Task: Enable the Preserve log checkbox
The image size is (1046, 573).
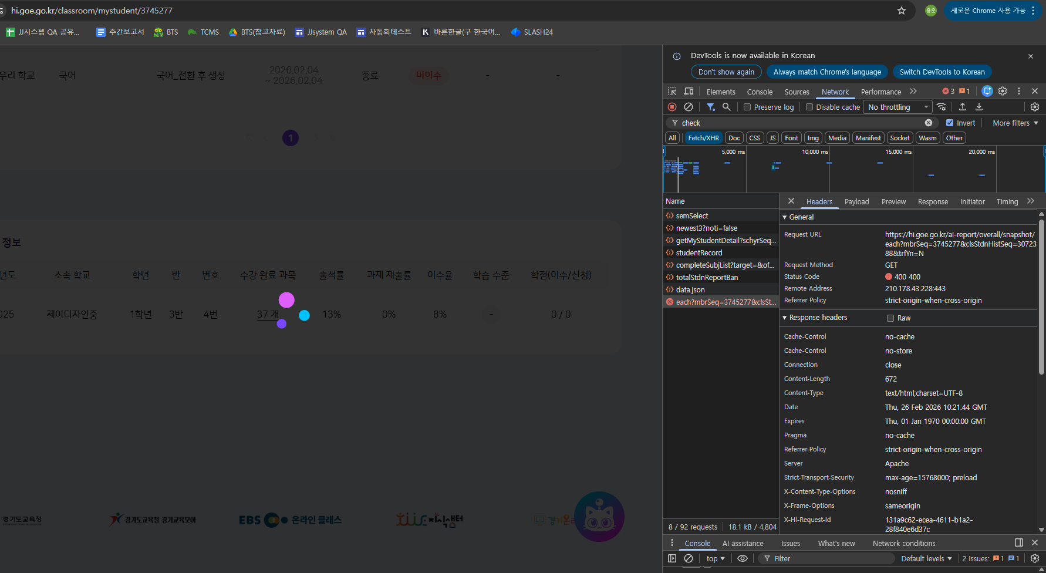Action: (x=747, y=107)
